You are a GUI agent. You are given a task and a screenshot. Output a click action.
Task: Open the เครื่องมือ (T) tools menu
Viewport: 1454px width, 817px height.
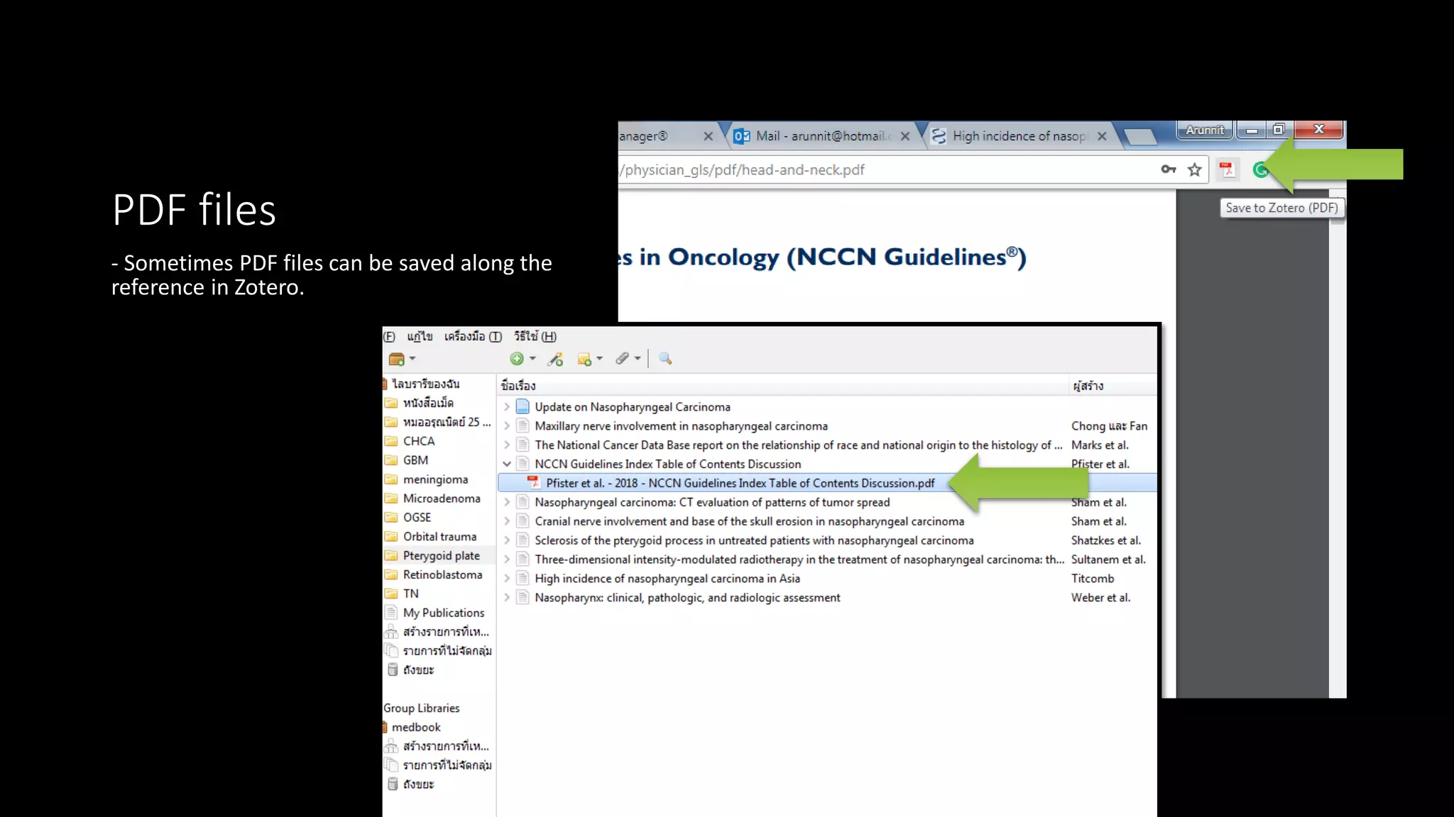[x=473, y=337]
